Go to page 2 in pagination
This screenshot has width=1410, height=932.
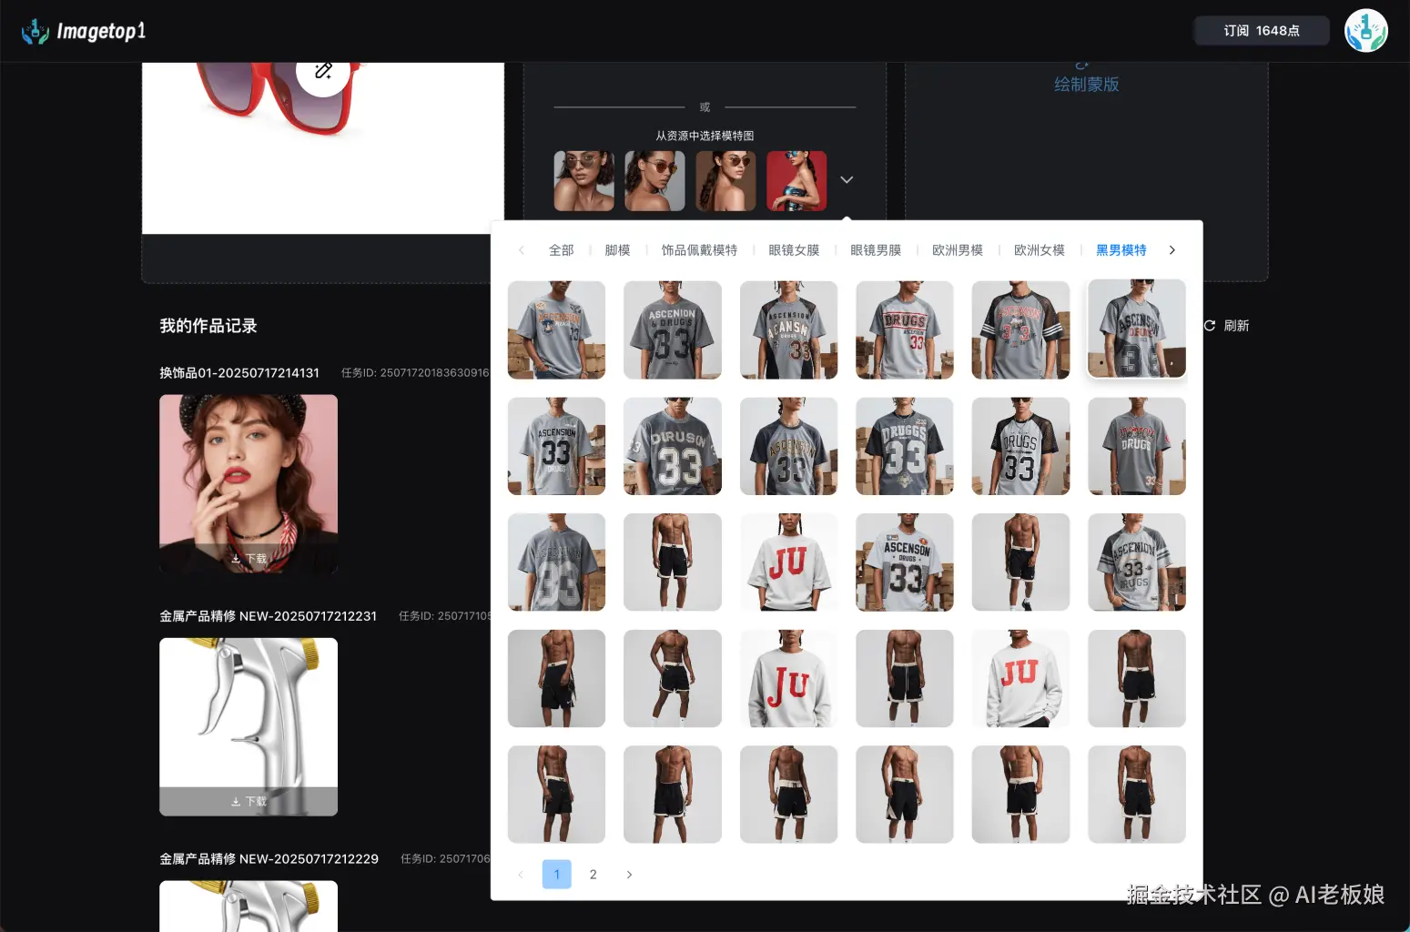(593, 875)
